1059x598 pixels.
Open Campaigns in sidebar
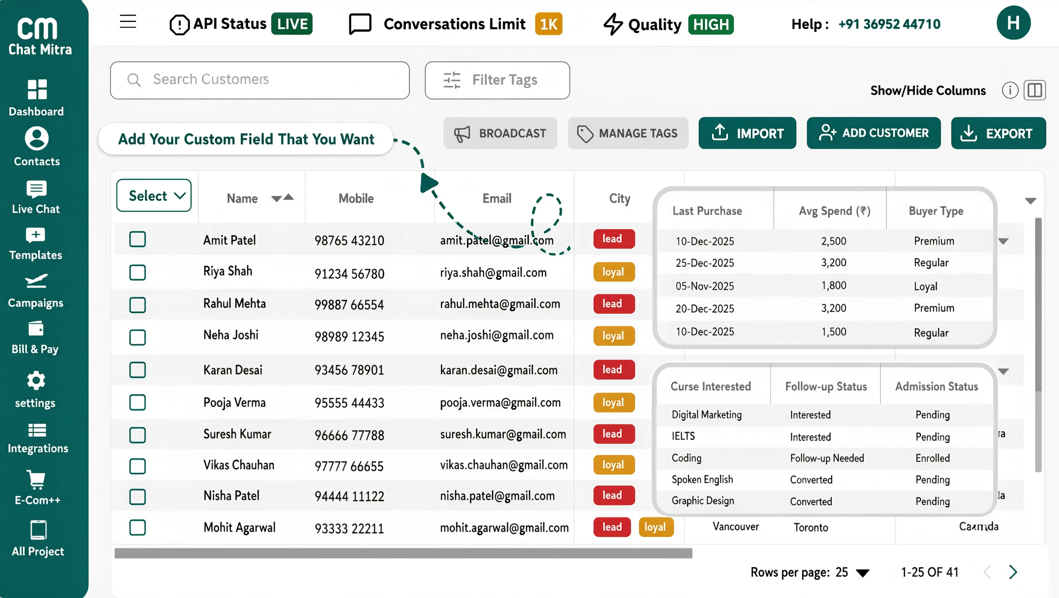coord(36,291)
